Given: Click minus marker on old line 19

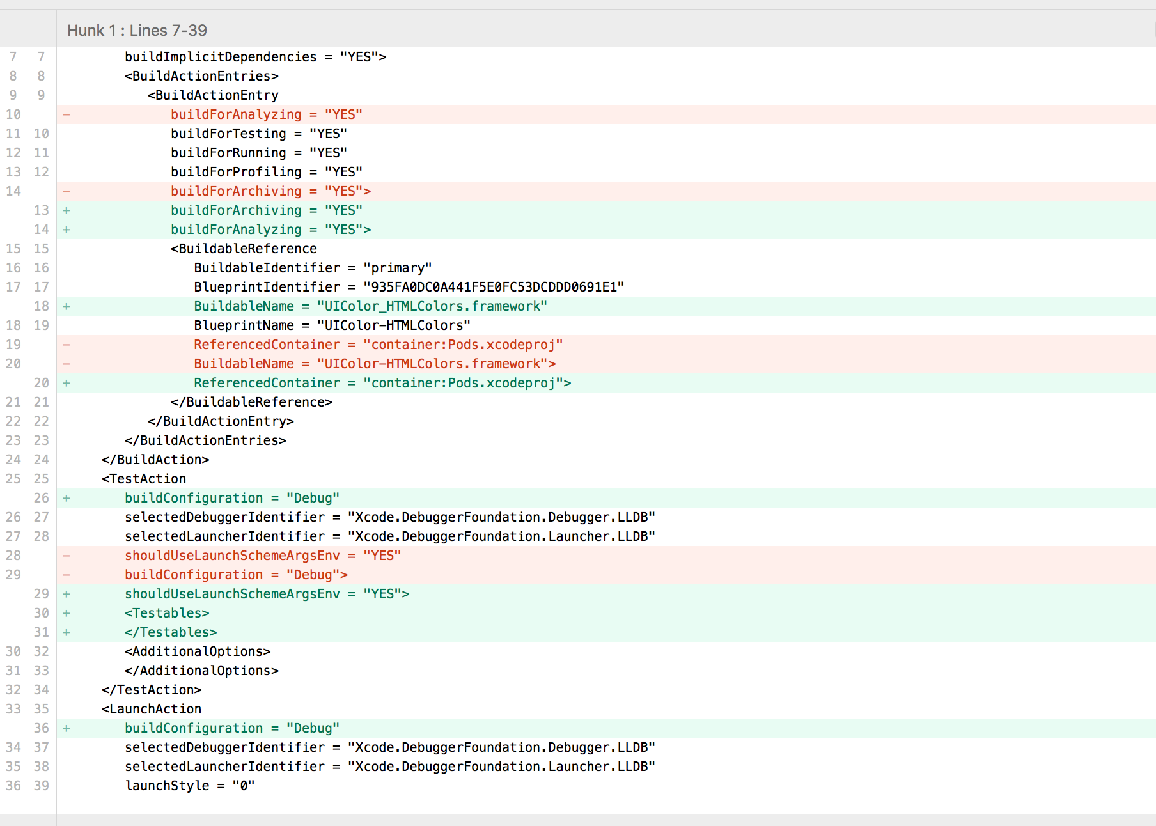Looking at the screenshot, I should (66, 345).
